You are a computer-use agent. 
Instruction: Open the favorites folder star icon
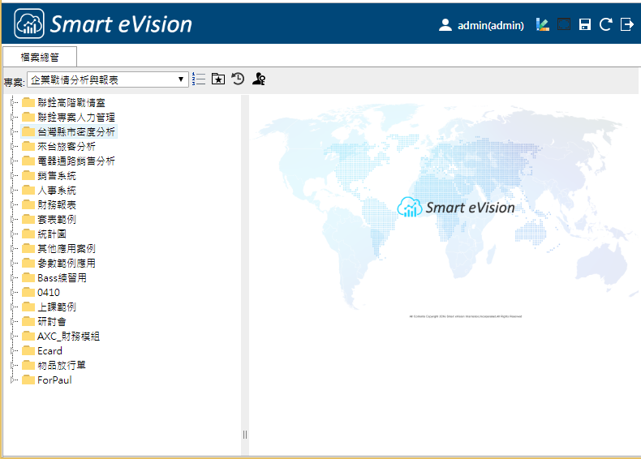pyautogui.click(x=218, y=79)
